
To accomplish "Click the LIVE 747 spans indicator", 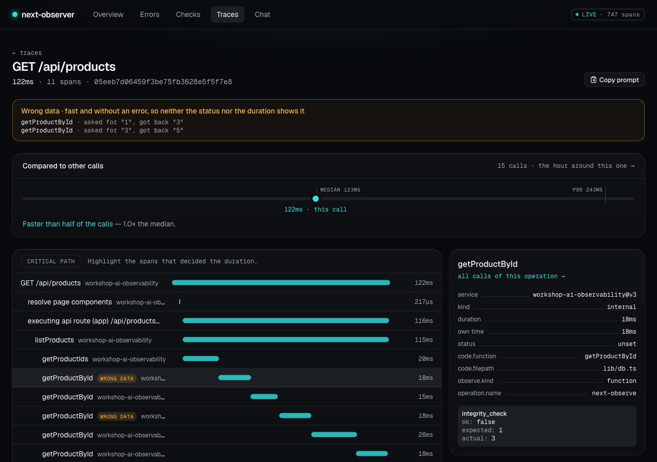I will point(608,14).
